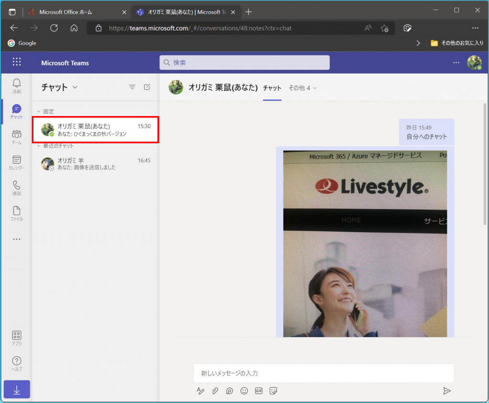
Task: Click the paperclip attach file icon
Action: [215, 391]
